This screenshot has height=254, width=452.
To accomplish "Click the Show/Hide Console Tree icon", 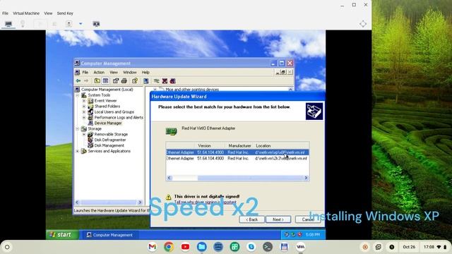I will [105, 81].
